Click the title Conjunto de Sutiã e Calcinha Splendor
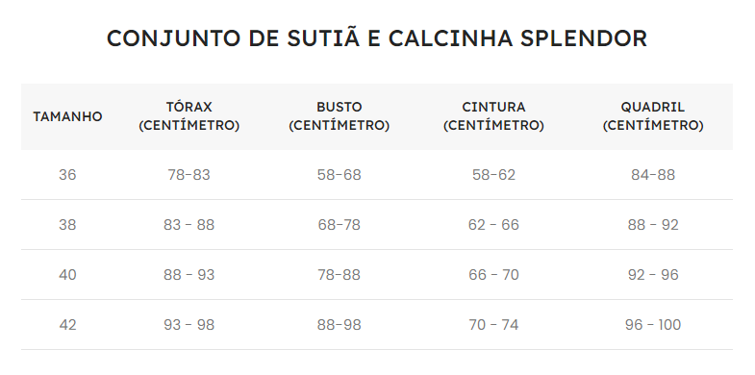Viewport: 755px width, 375px height. (x=377, y=38)
